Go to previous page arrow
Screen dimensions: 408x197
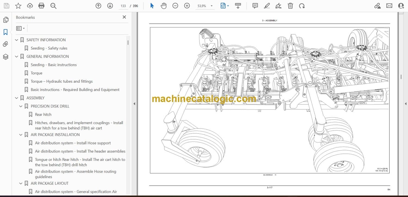click(x=98, y=6)
